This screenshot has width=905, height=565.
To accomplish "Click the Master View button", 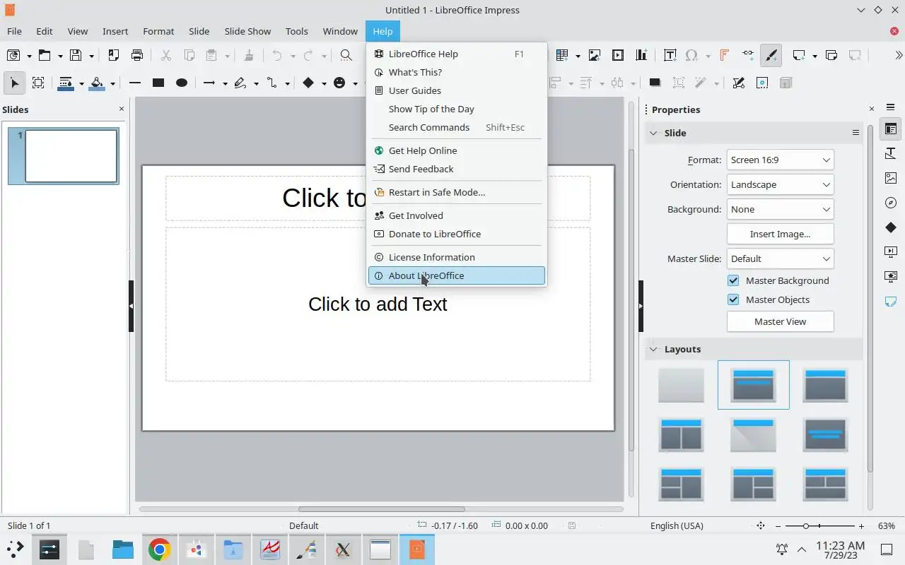I will pyautogui.click(x=781, y=321).
